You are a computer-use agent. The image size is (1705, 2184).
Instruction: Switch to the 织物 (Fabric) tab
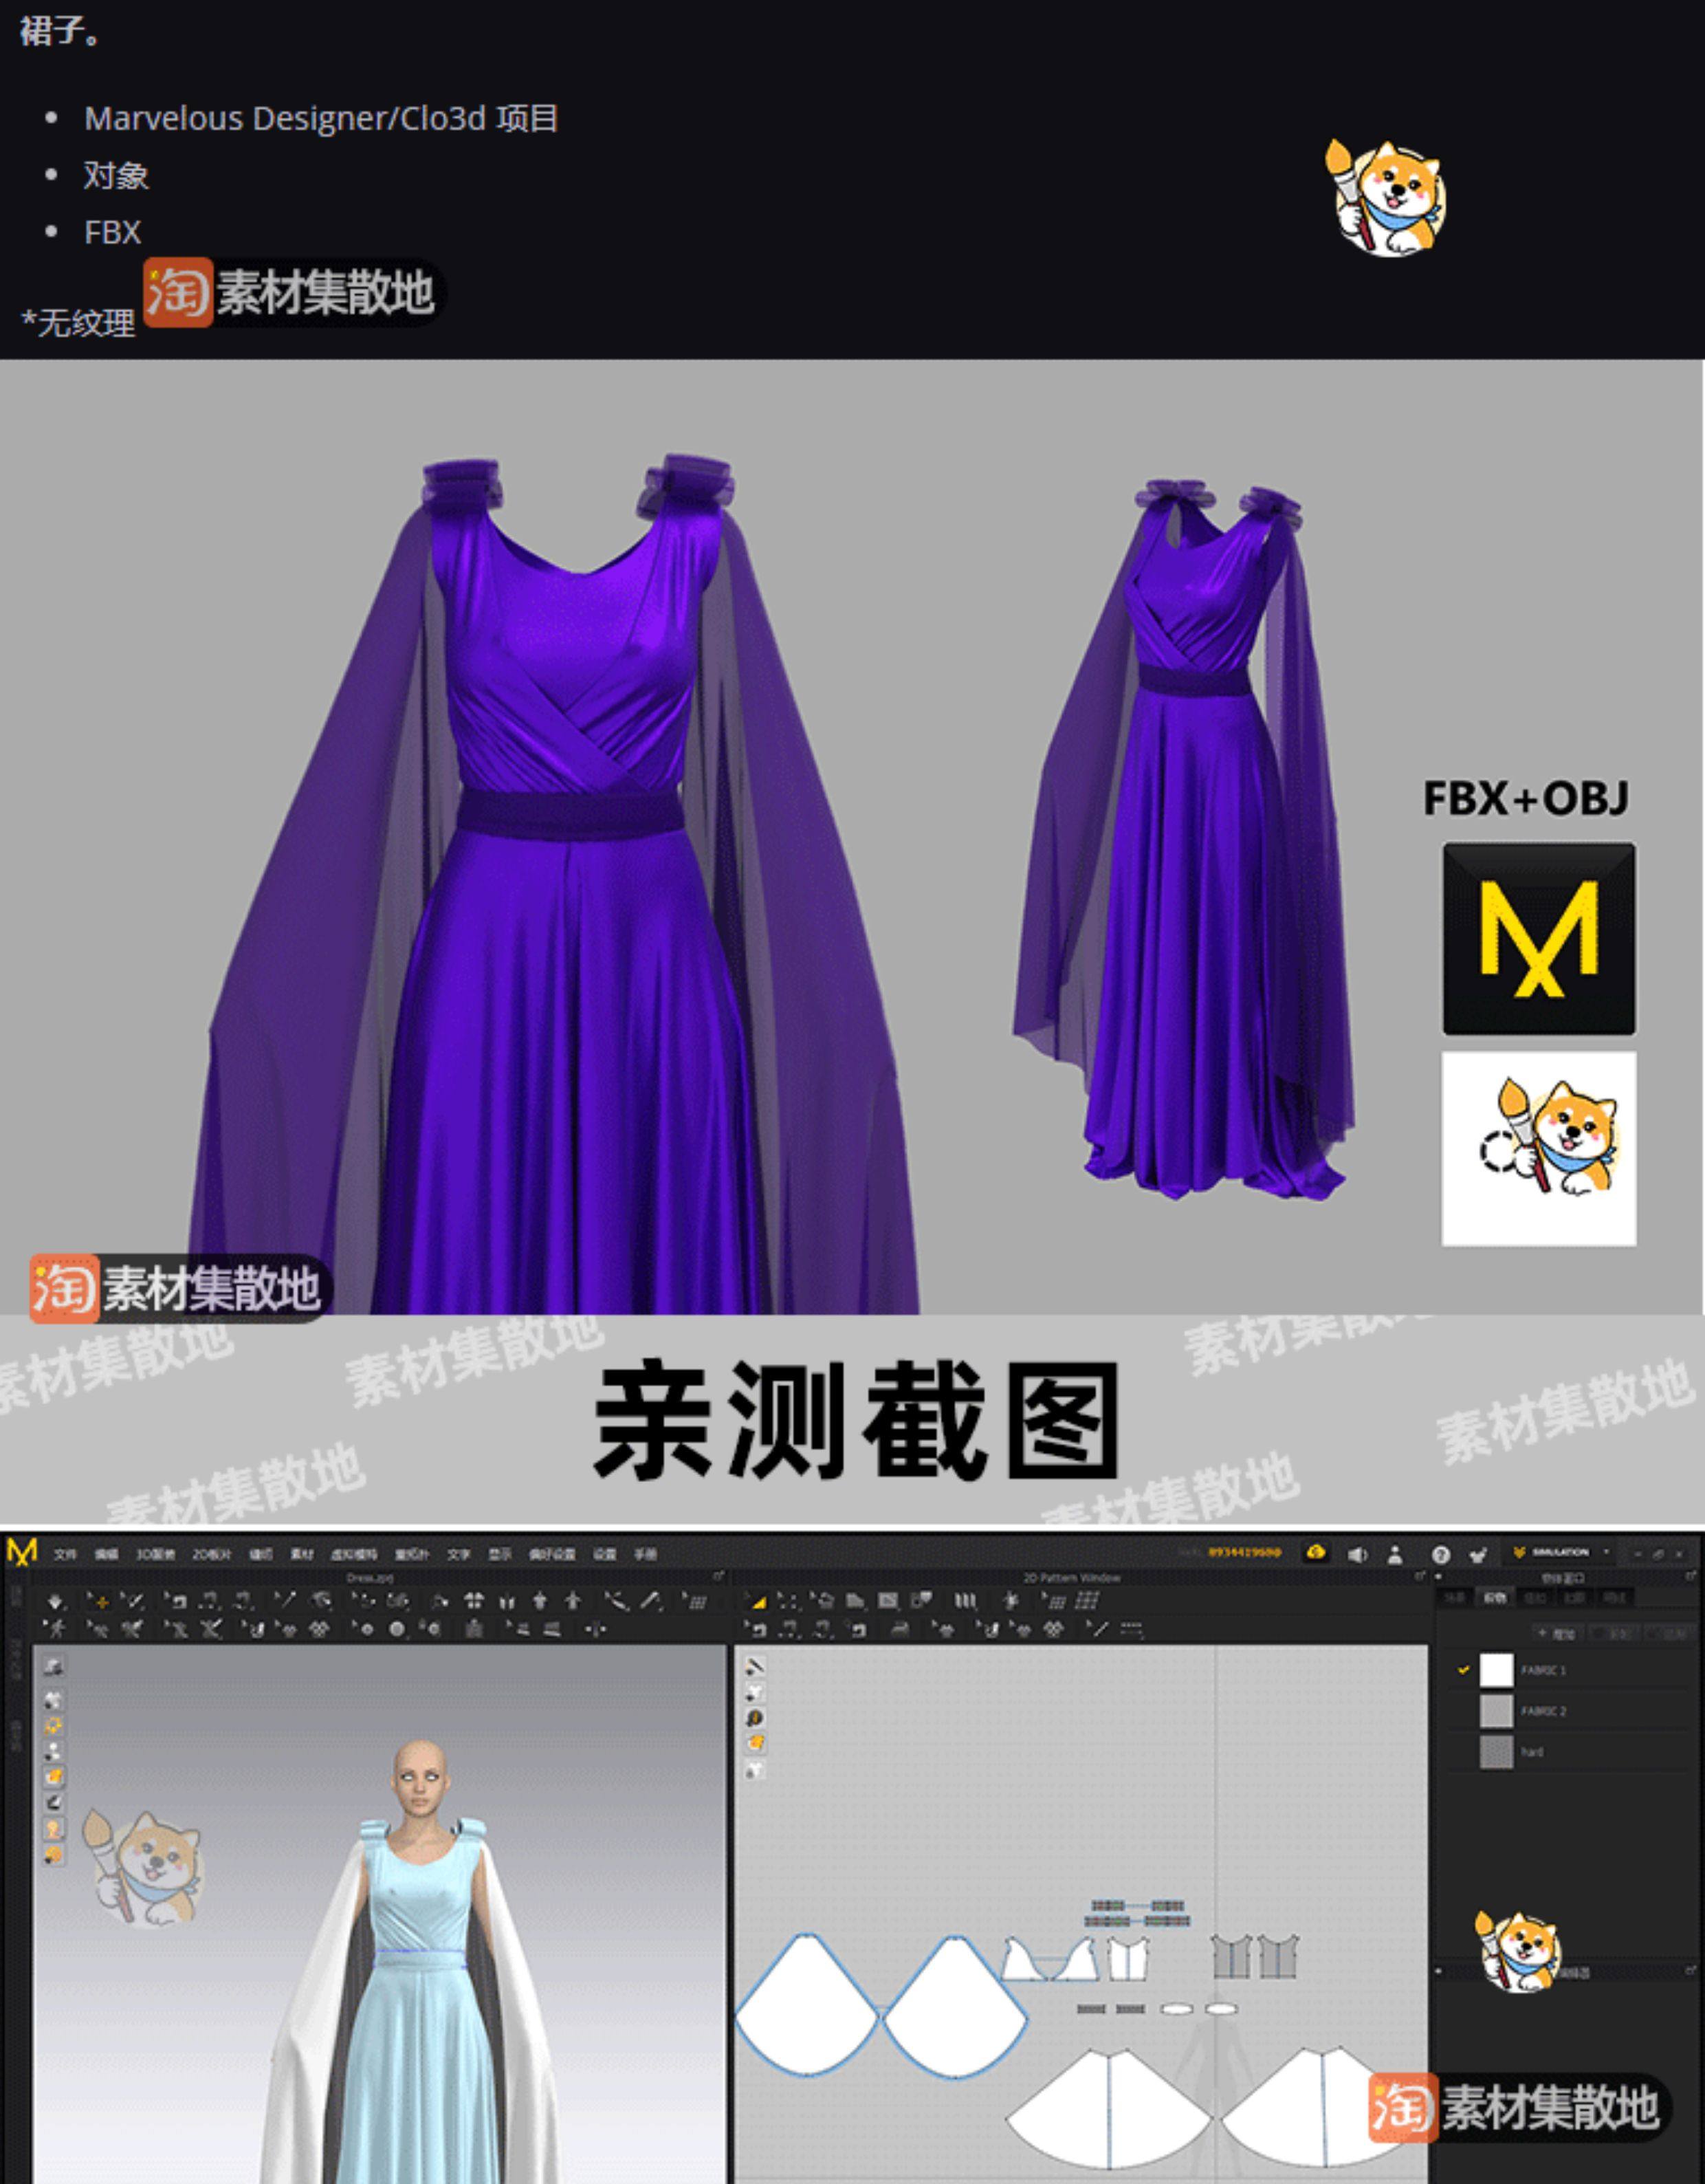tap(1495, 1598)
